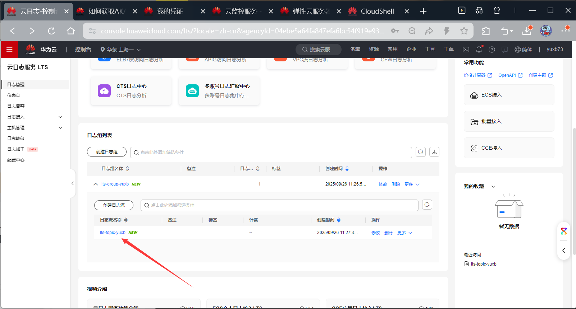This screenshot has width=576, height=309.
Task: Open the browser downloads icon
Action: [x=527, y=31]
